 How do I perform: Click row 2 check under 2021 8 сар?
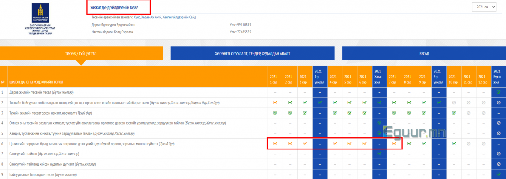pos(409,102)
